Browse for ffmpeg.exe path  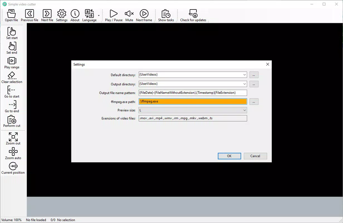pos(254,102)
